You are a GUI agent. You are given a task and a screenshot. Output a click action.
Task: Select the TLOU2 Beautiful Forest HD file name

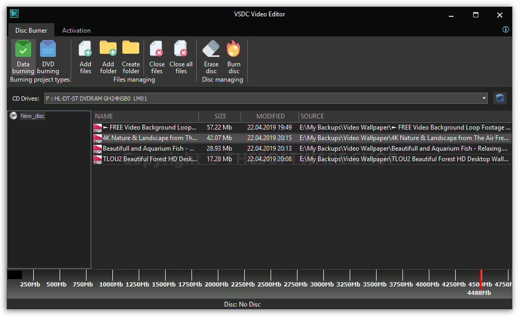pos(150,160)
